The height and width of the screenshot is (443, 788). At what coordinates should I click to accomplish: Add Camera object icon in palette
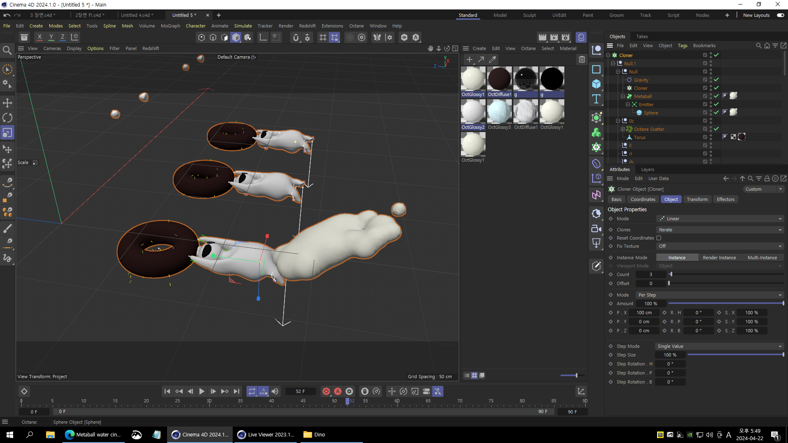point(596,229)
